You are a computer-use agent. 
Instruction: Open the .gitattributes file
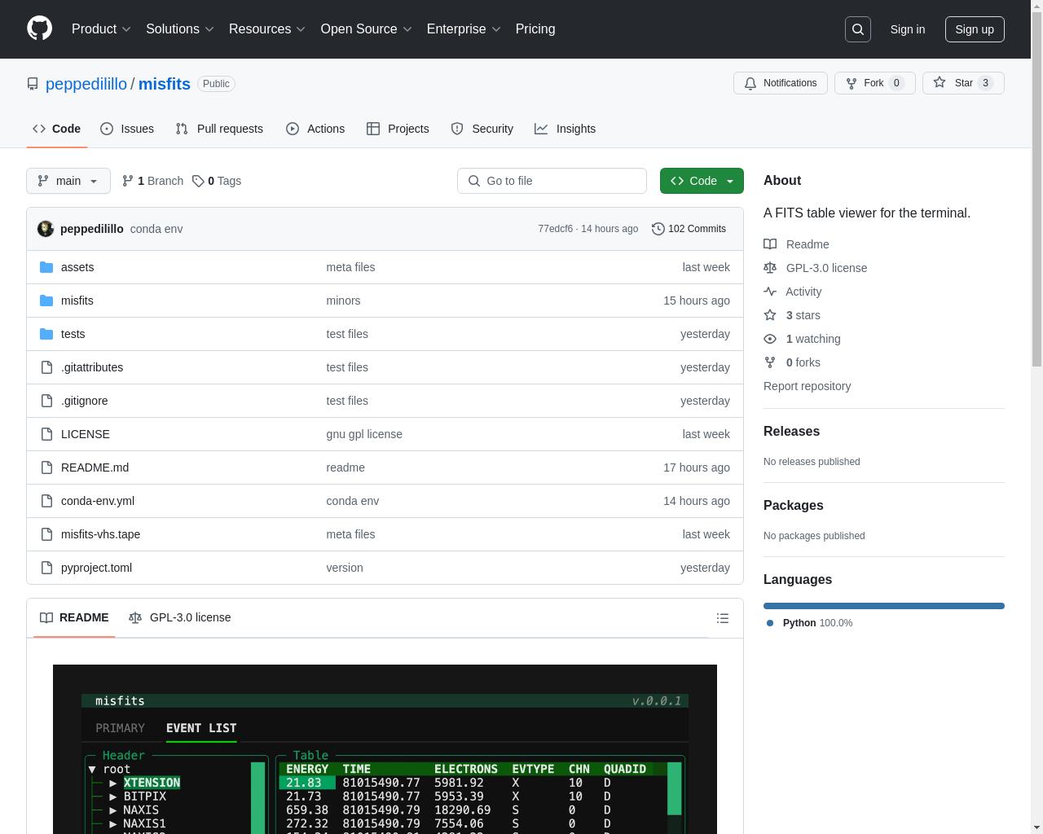click(x=92, y=367)
